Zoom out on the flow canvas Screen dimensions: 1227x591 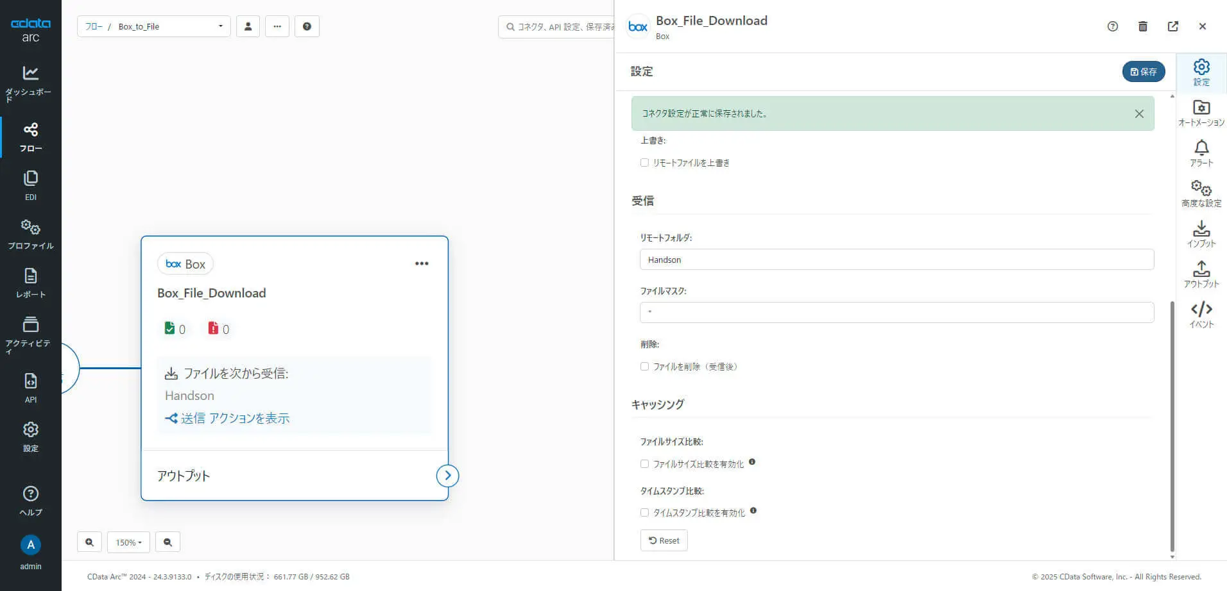(x=167, y=542)
